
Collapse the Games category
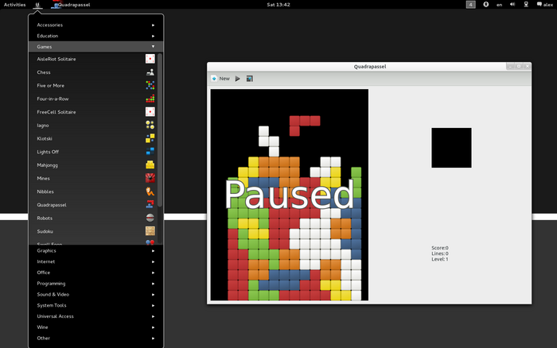(x=95, y=47)
